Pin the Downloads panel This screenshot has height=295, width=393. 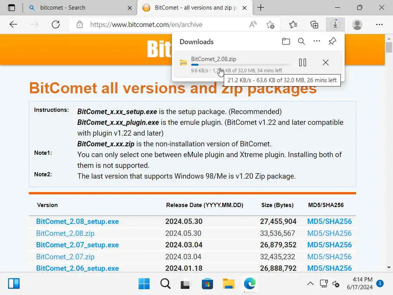pyautogui.click(x=332, y=41)
